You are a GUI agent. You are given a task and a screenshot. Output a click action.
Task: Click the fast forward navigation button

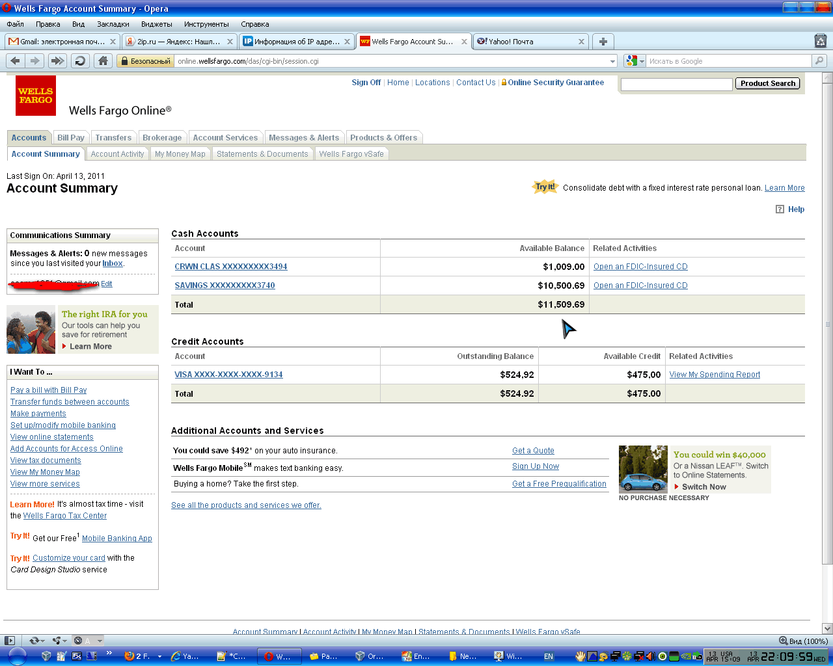[57, 60]
